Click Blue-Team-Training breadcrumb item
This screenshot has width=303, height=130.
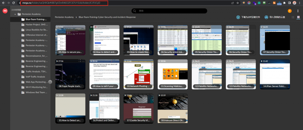coord(107,17)
